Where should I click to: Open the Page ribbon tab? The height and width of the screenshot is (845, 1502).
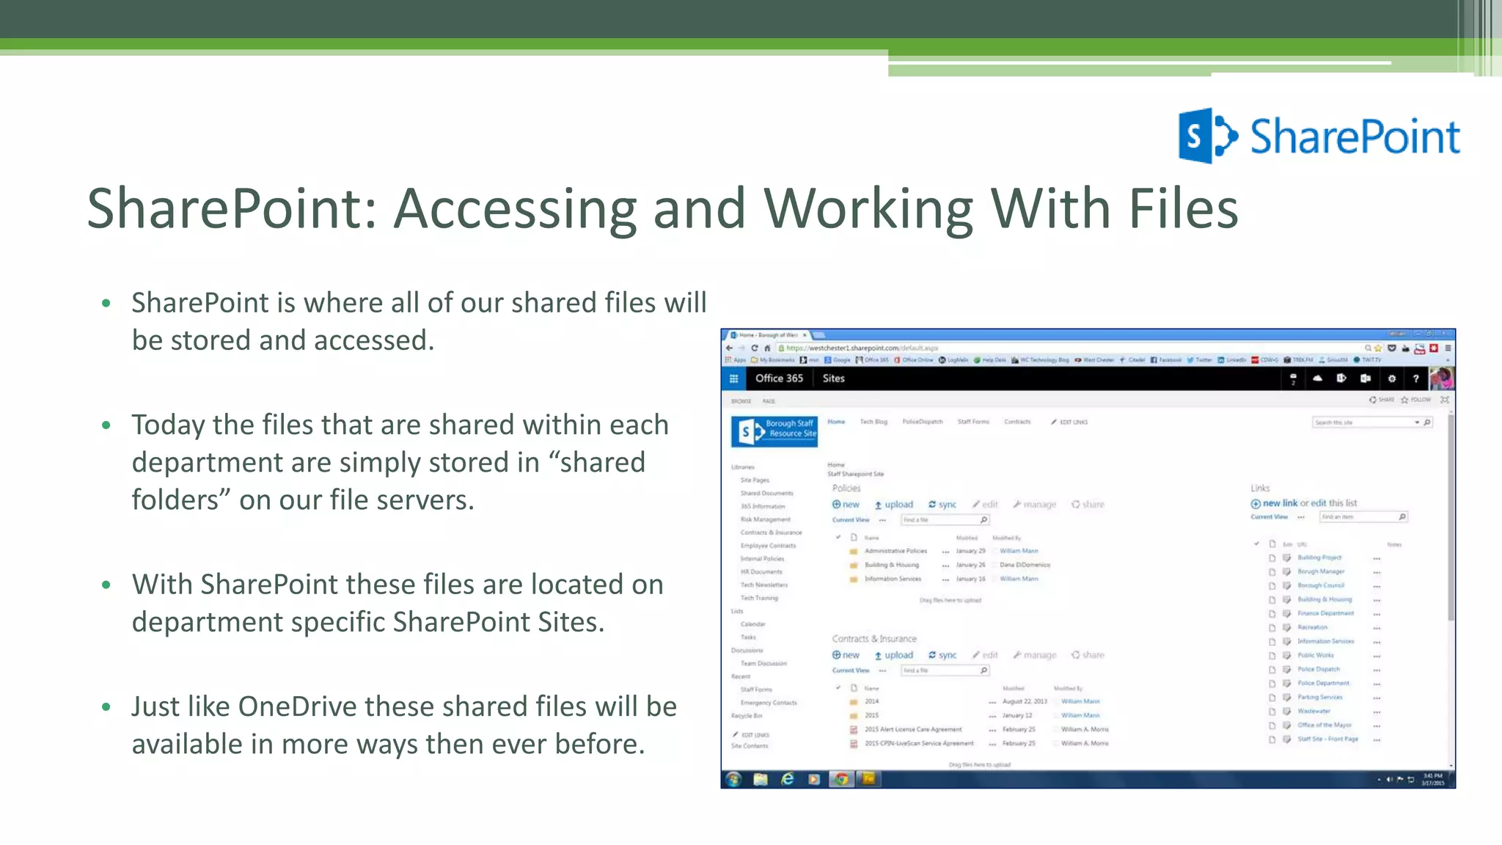(x=769, y=401)
